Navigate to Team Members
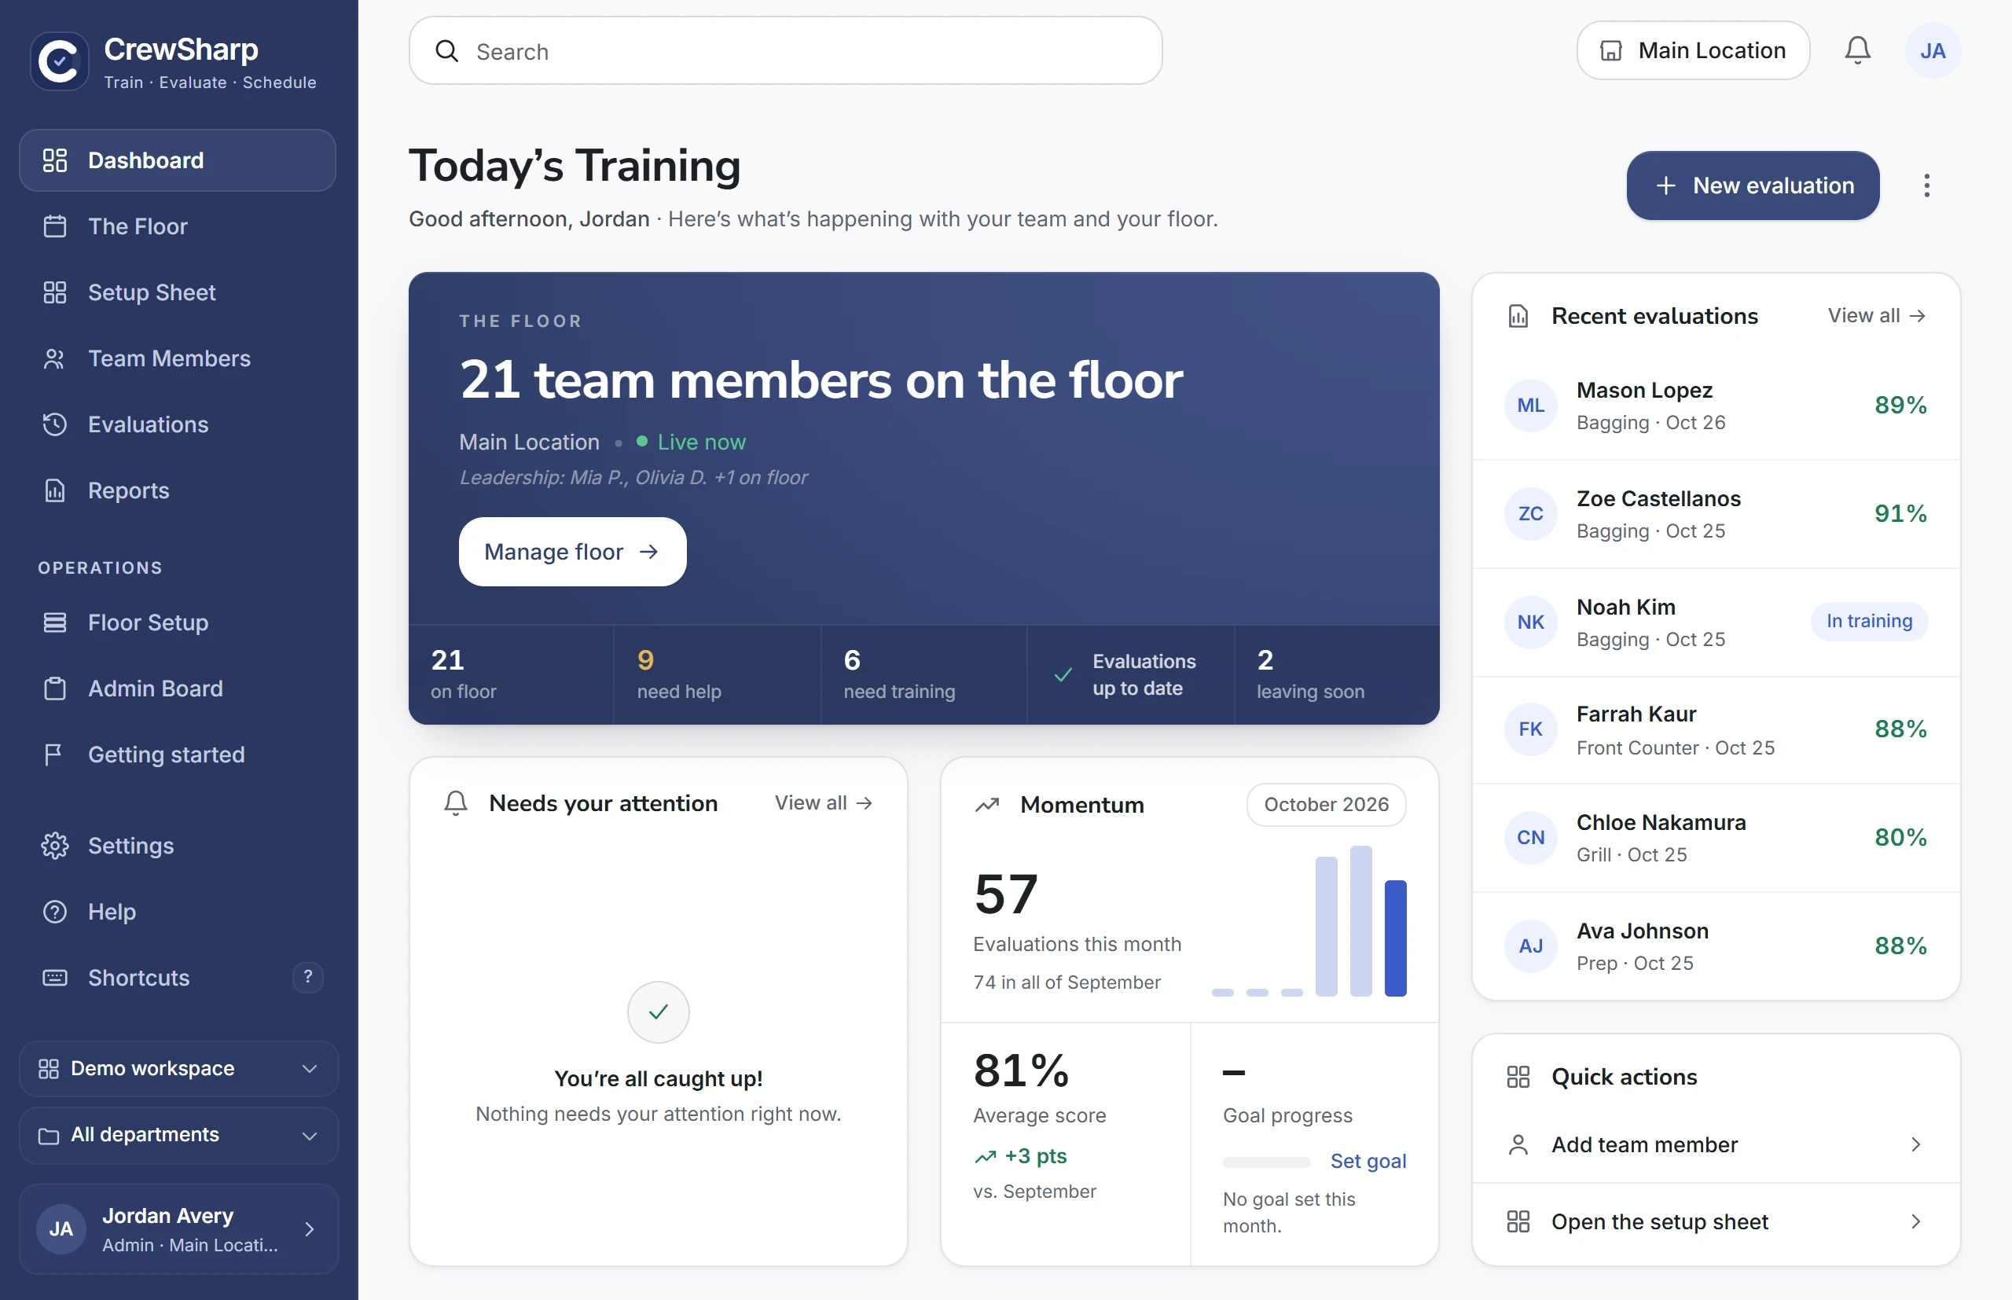The image size is (2012, 1300). pos(178,358)
